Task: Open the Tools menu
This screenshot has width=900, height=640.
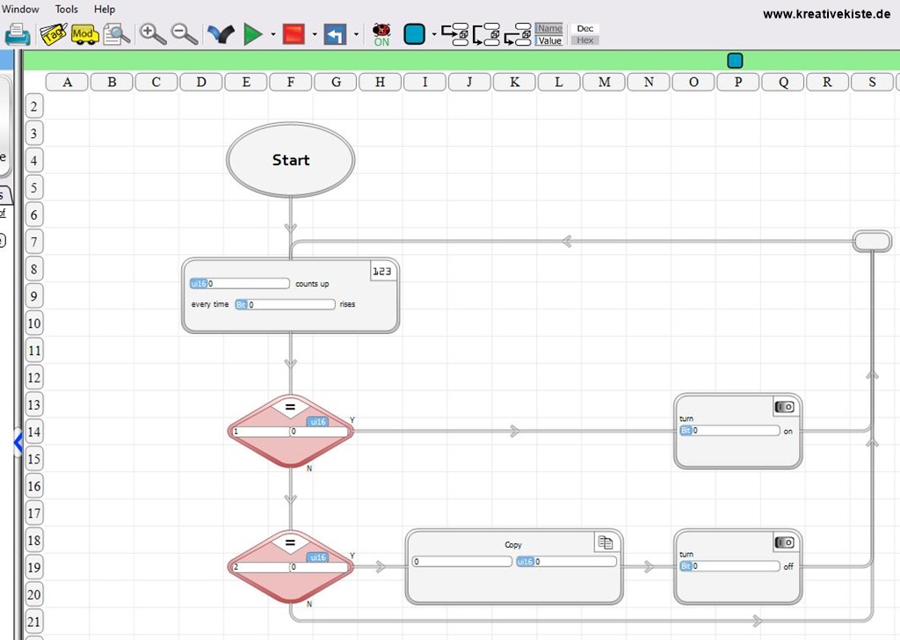Action: point(66,9)
